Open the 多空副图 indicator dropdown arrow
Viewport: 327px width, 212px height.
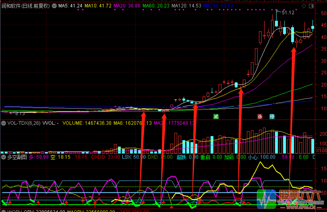tap(4, 157)
